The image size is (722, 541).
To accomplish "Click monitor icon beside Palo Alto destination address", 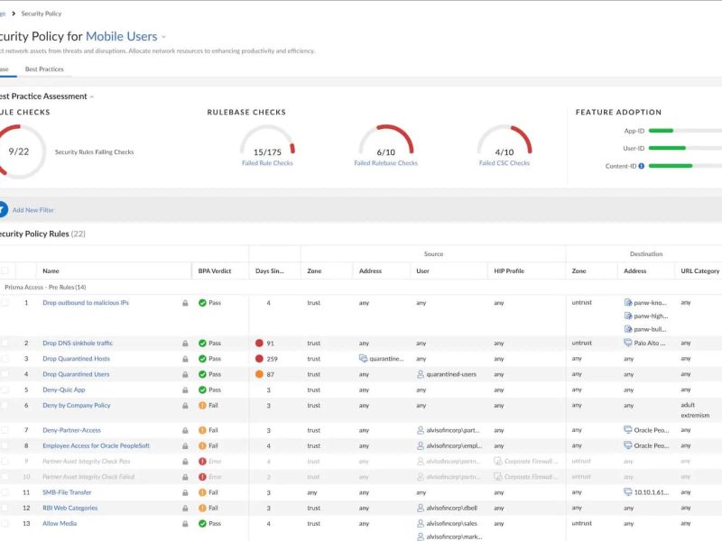I will (627, 343).
